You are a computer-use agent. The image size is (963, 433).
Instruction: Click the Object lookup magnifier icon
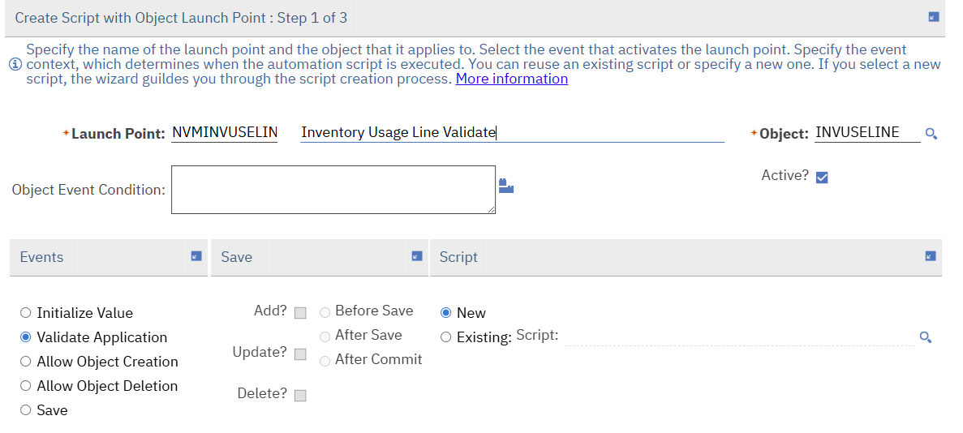tap(931, 134)
